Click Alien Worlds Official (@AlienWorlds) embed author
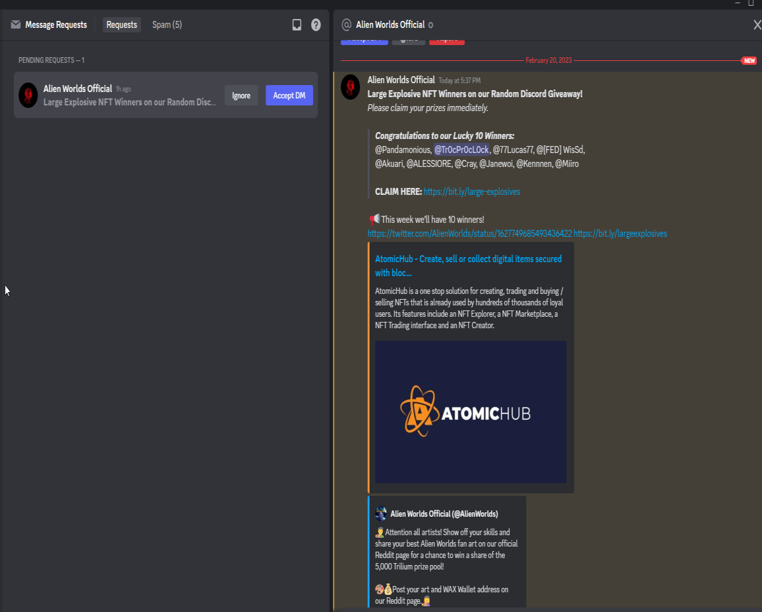 tap(444, 514)
